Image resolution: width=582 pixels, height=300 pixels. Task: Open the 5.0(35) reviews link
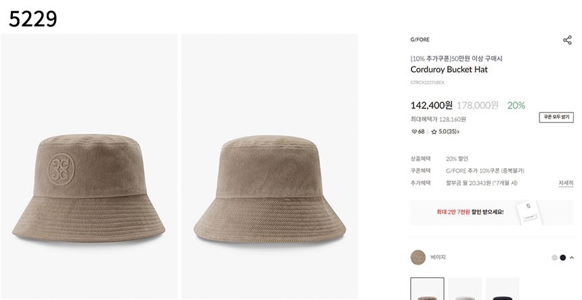449,132
